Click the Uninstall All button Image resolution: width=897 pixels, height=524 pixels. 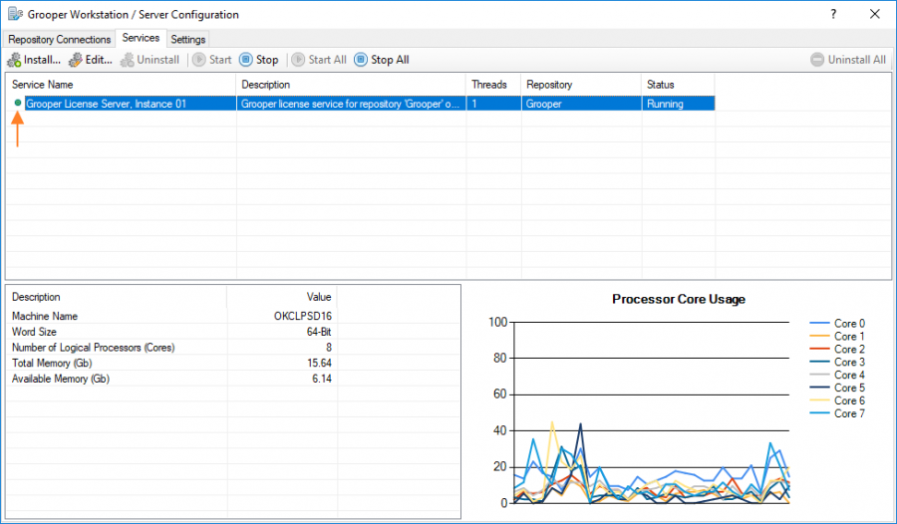pyautogui.click(x=848, y=60)
